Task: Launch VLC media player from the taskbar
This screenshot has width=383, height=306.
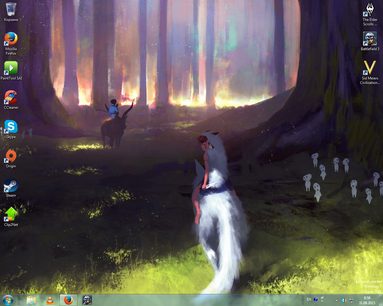Action: (50, 300)
